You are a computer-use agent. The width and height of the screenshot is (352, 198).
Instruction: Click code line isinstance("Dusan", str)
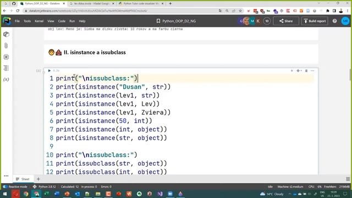[x=113, y=87]
